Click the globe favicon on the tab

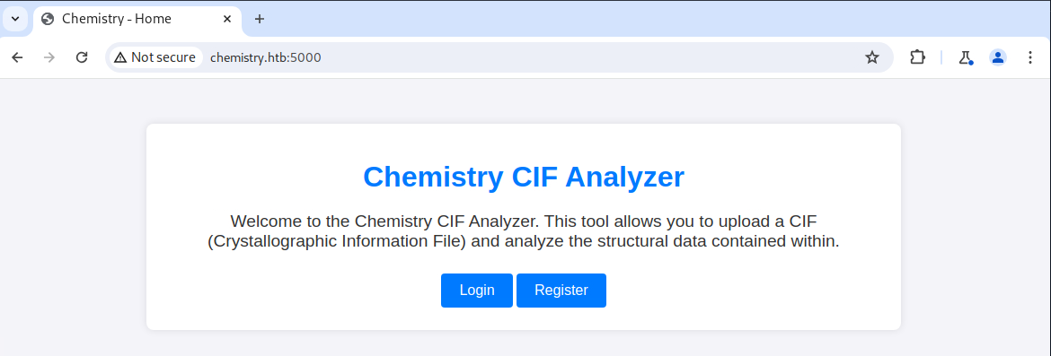pyautogui.click(x=48, y=19)
